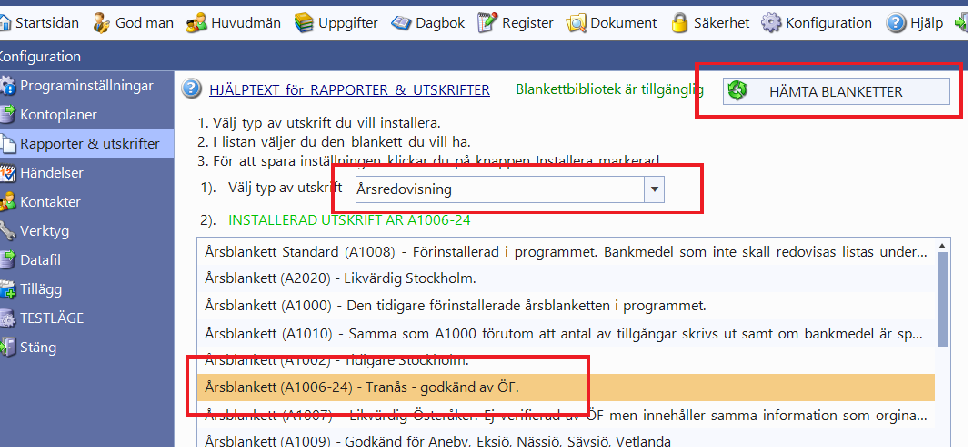This screenshot has height=447, width=968.
Task: Open the Uppgifter menu
Action: (348, 23)
